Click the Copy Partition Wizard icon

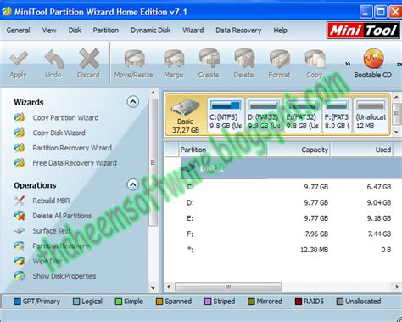click(20, 117)
